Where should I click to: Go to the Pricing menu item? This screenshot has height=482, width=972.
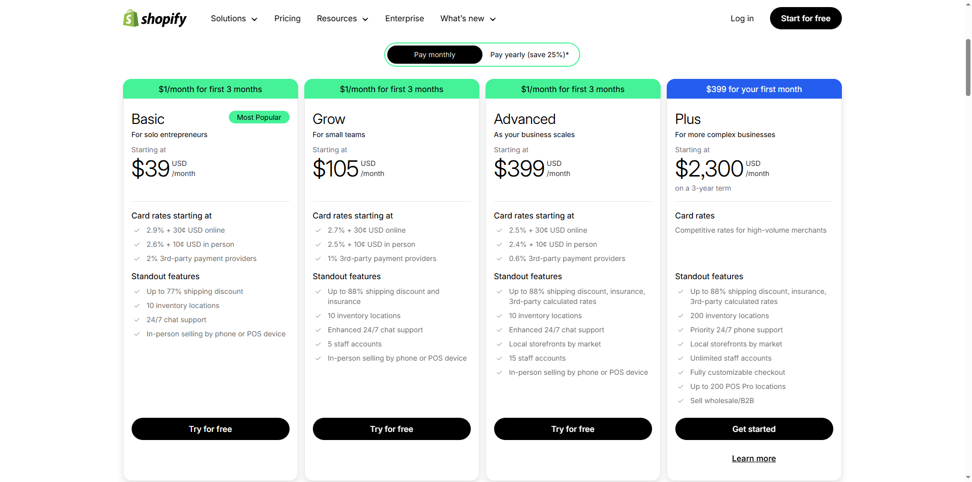tap(288, 19)
